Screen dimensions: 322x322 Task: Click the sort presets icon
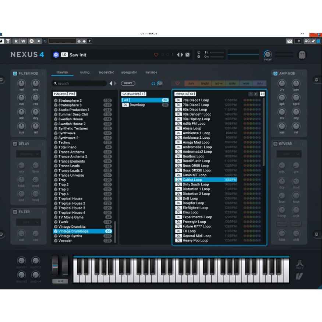click(x=262, y=94)
